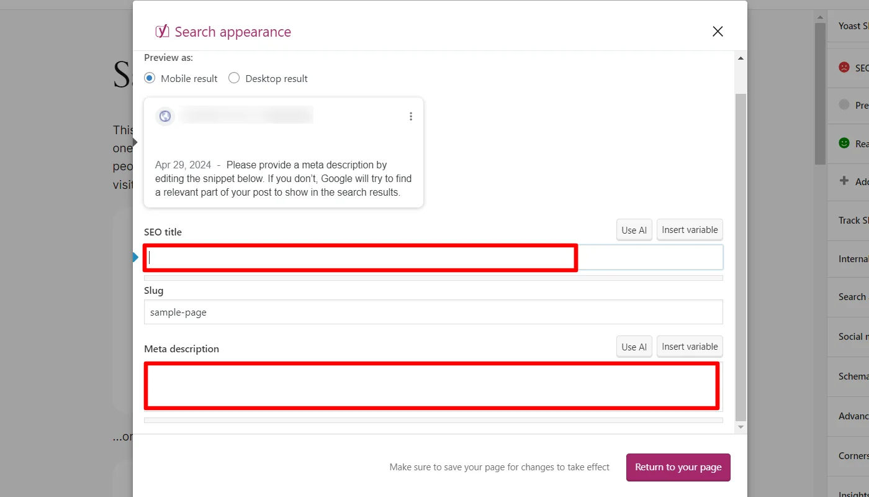Open the three-dot menu in the search preview
The width and height of the screenshot is (869, 497).
pos(411,116)
